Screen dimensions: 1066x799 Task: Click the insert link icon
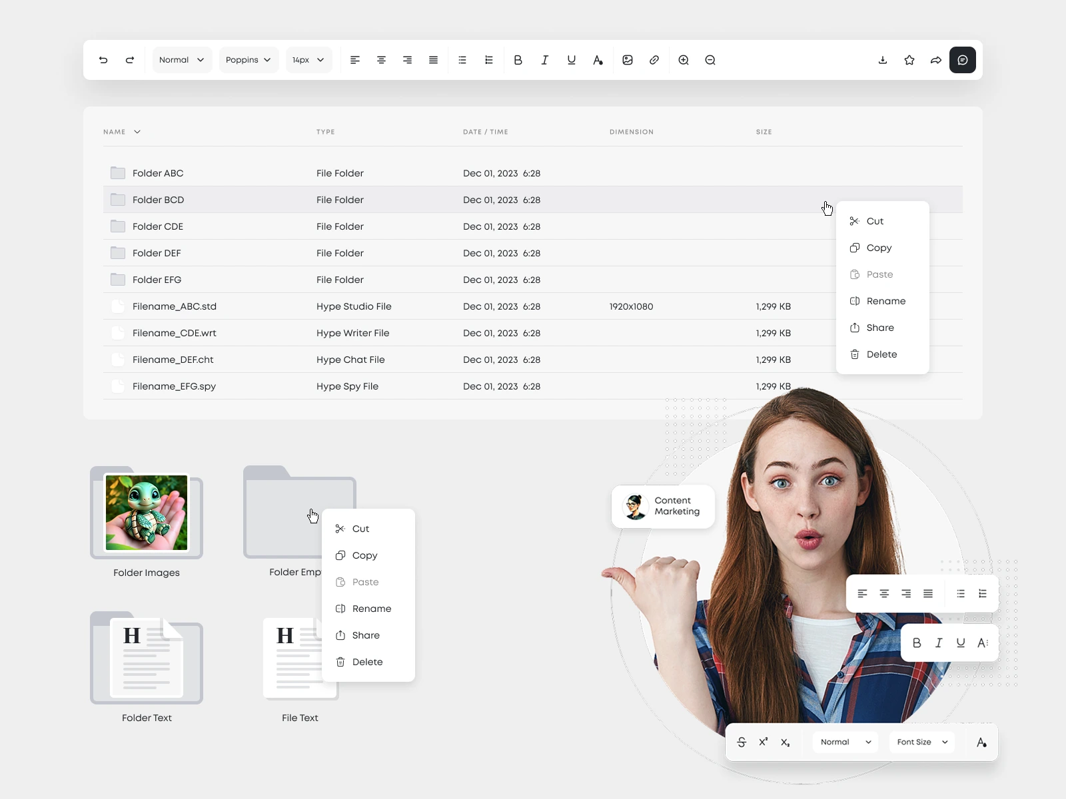[x=654, y=60]
